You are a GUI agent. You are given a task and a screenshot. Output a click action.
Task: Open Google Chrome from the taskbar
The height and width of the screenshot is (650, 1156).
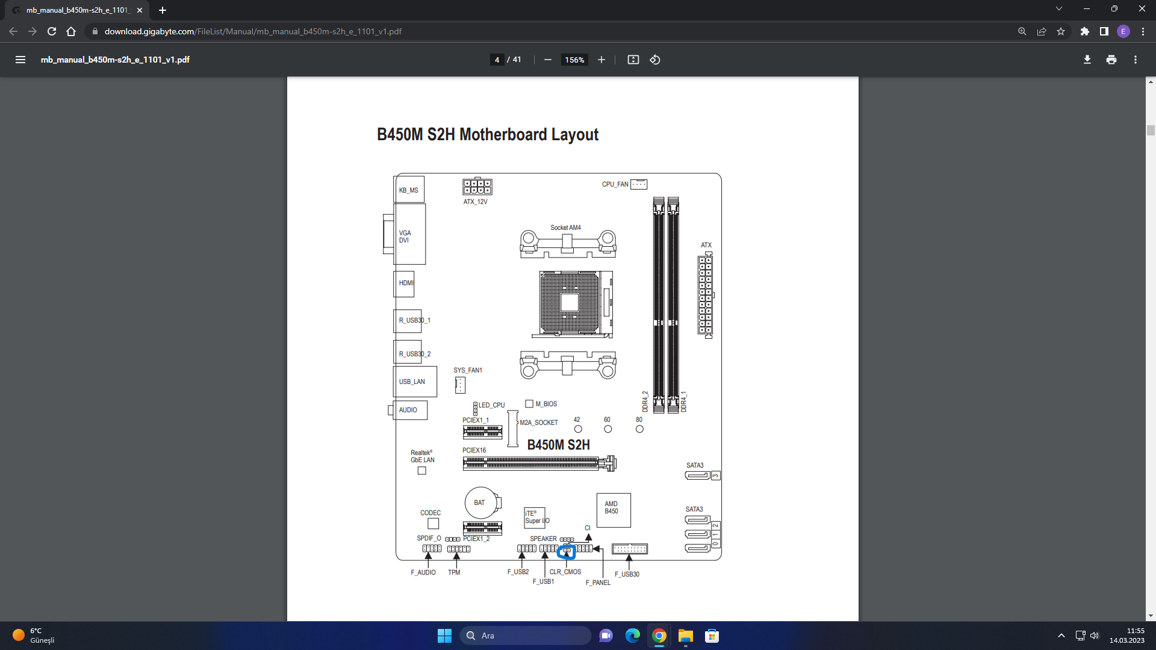click(x=659, y=636)
